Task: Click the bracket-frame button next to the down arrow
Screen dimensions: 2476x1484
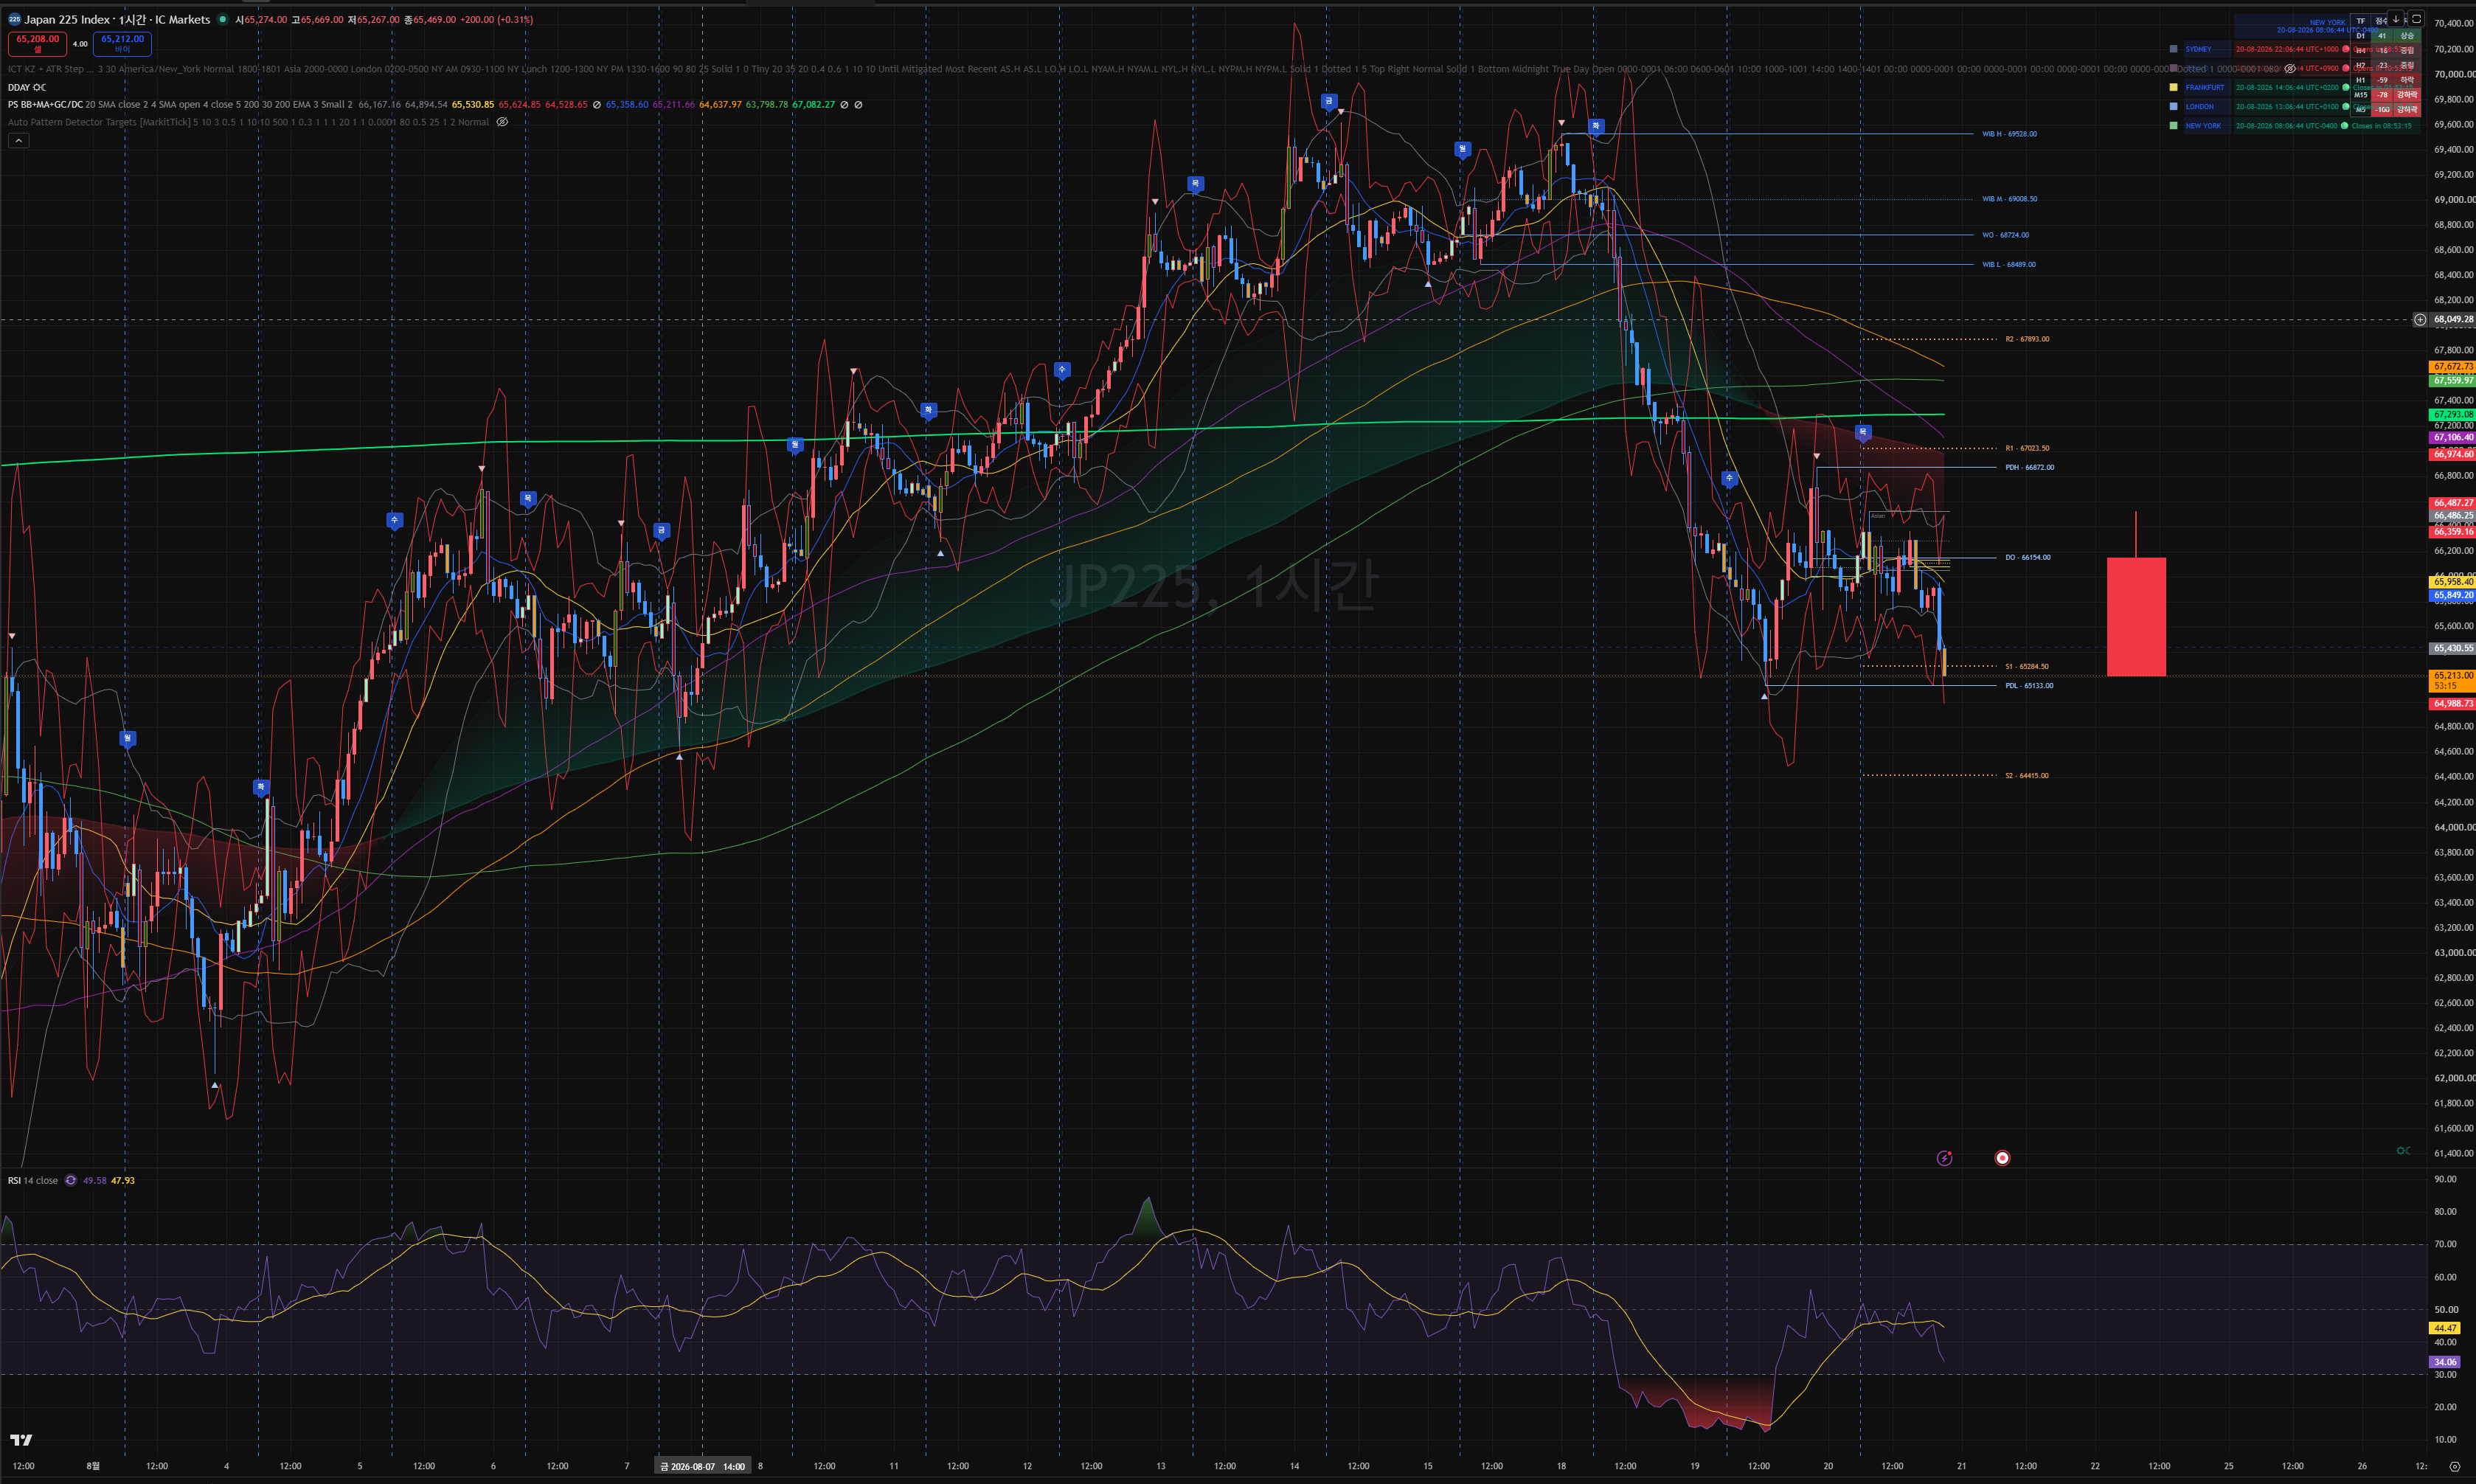Action: coord(2416,19)
